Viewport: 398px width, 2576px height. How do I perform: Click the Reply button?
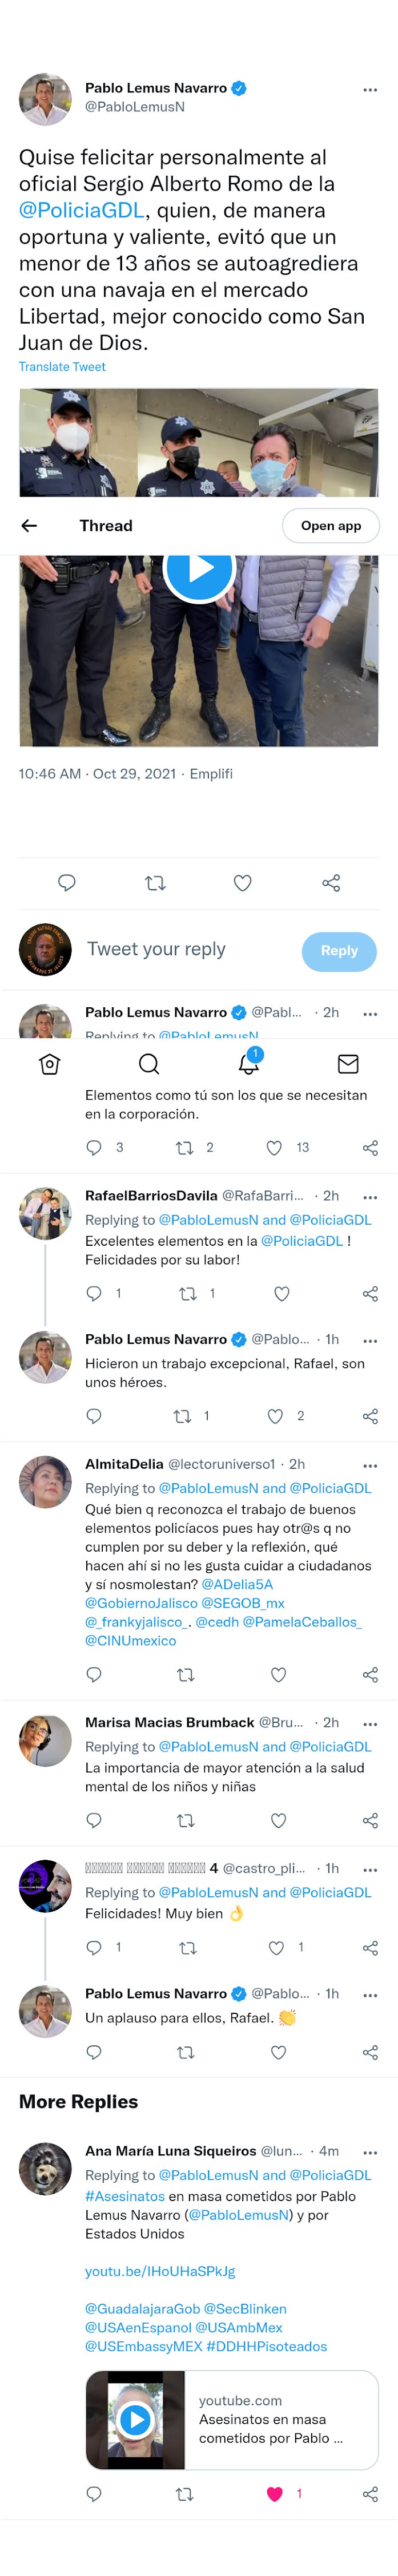click(x=339, y=951)
